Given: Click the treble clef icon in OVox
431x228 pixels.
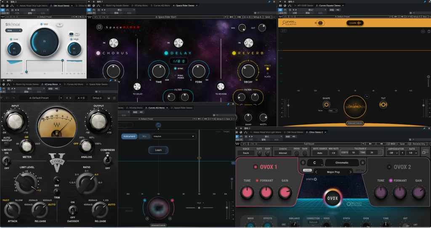Looking at the screenshot, I should pos(303,162).
